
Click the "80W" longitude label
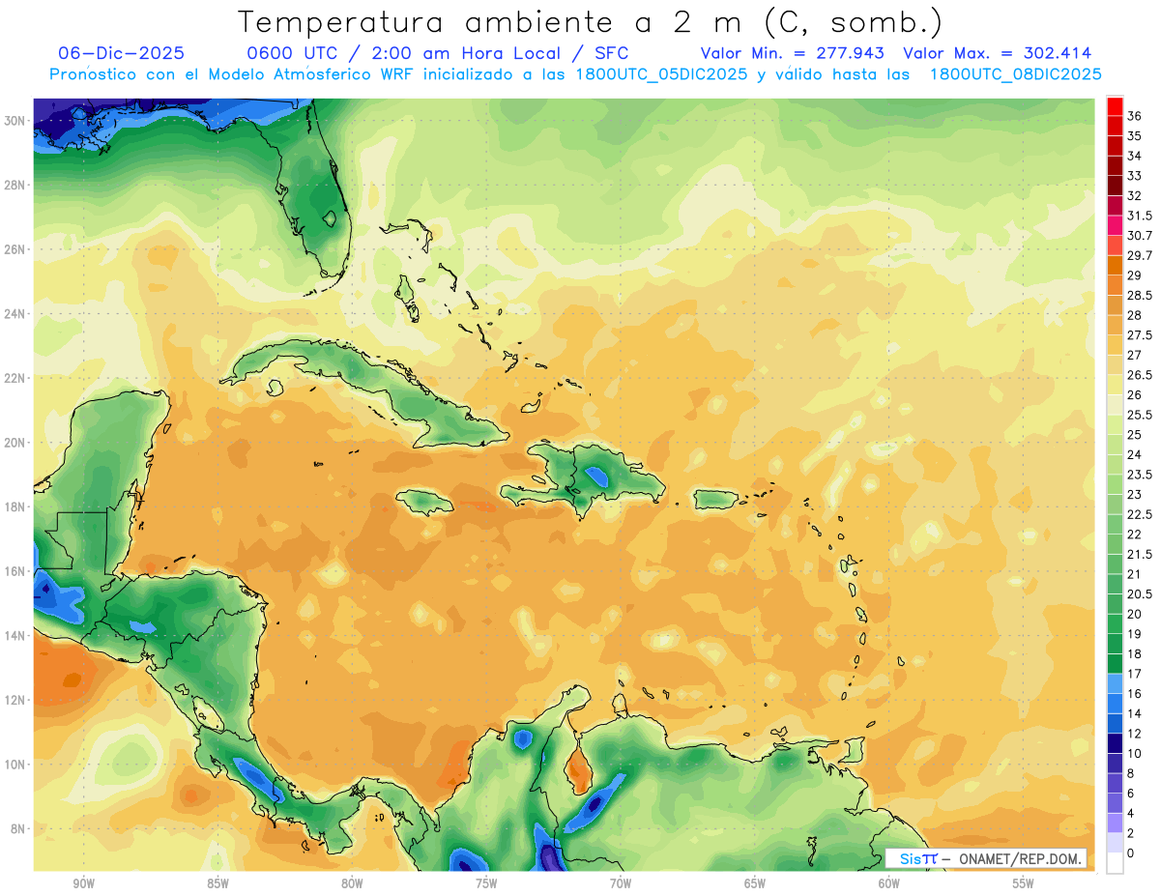click(352, 883)
